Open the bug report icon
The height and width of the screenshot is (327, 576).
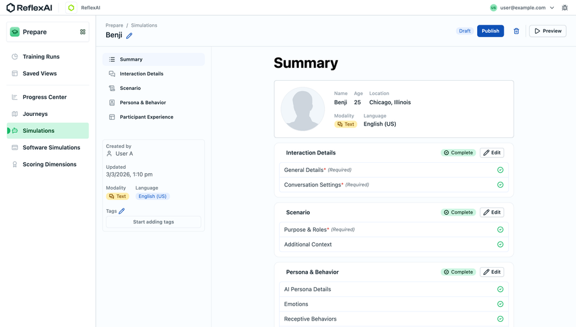pos(565,7)
